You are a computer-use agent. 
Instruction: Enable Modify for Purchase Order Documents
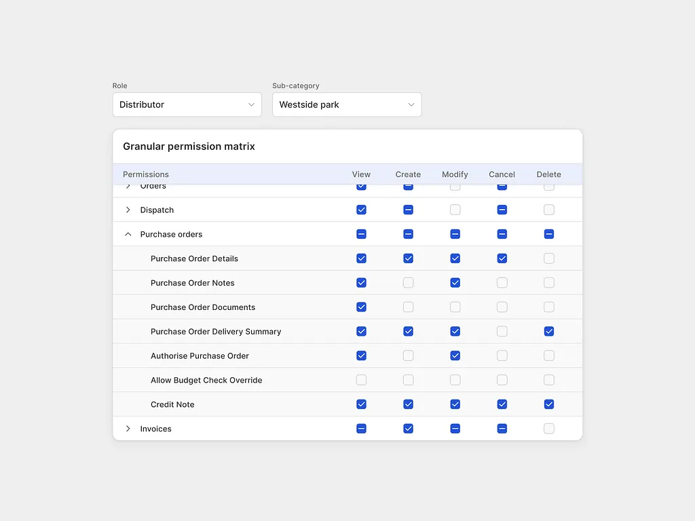(x=455, y=307)
